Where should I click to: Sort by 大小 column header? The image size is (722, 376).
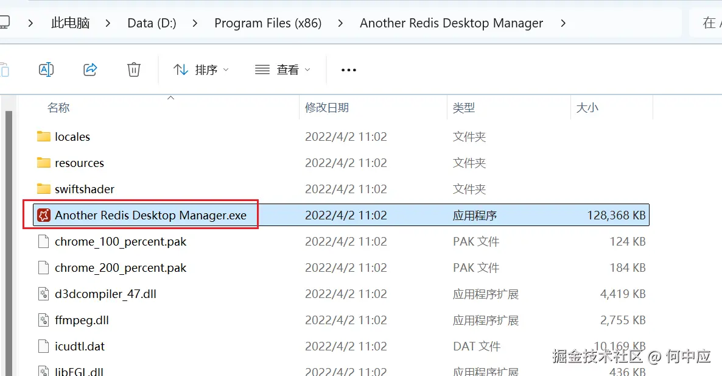587,108
